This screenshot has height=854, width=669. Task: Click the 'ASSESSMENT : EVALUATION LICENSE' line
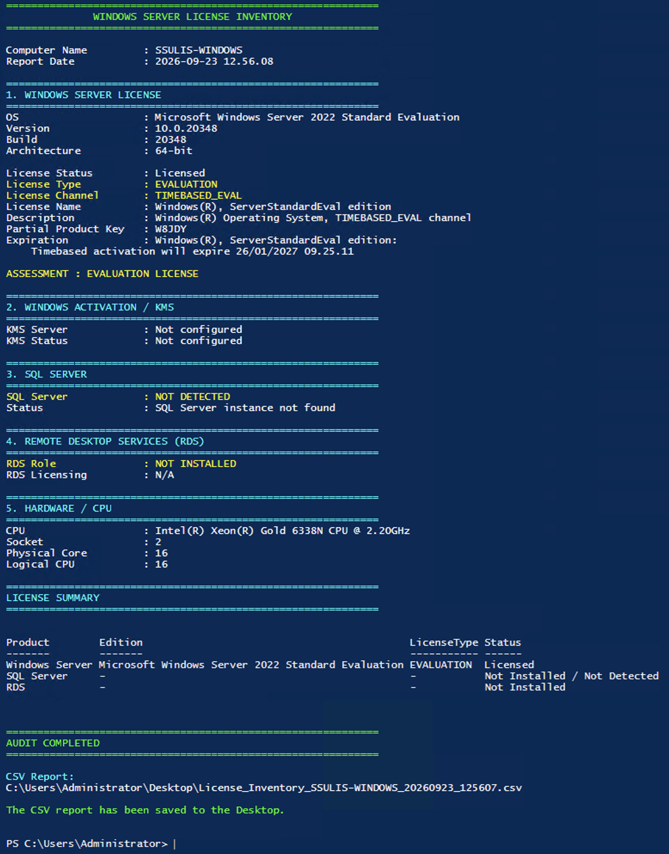click(x=102, y=274)
